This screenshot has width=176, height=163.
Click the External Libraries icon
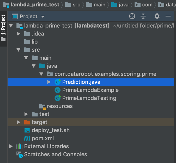click(x=20, y=146)
